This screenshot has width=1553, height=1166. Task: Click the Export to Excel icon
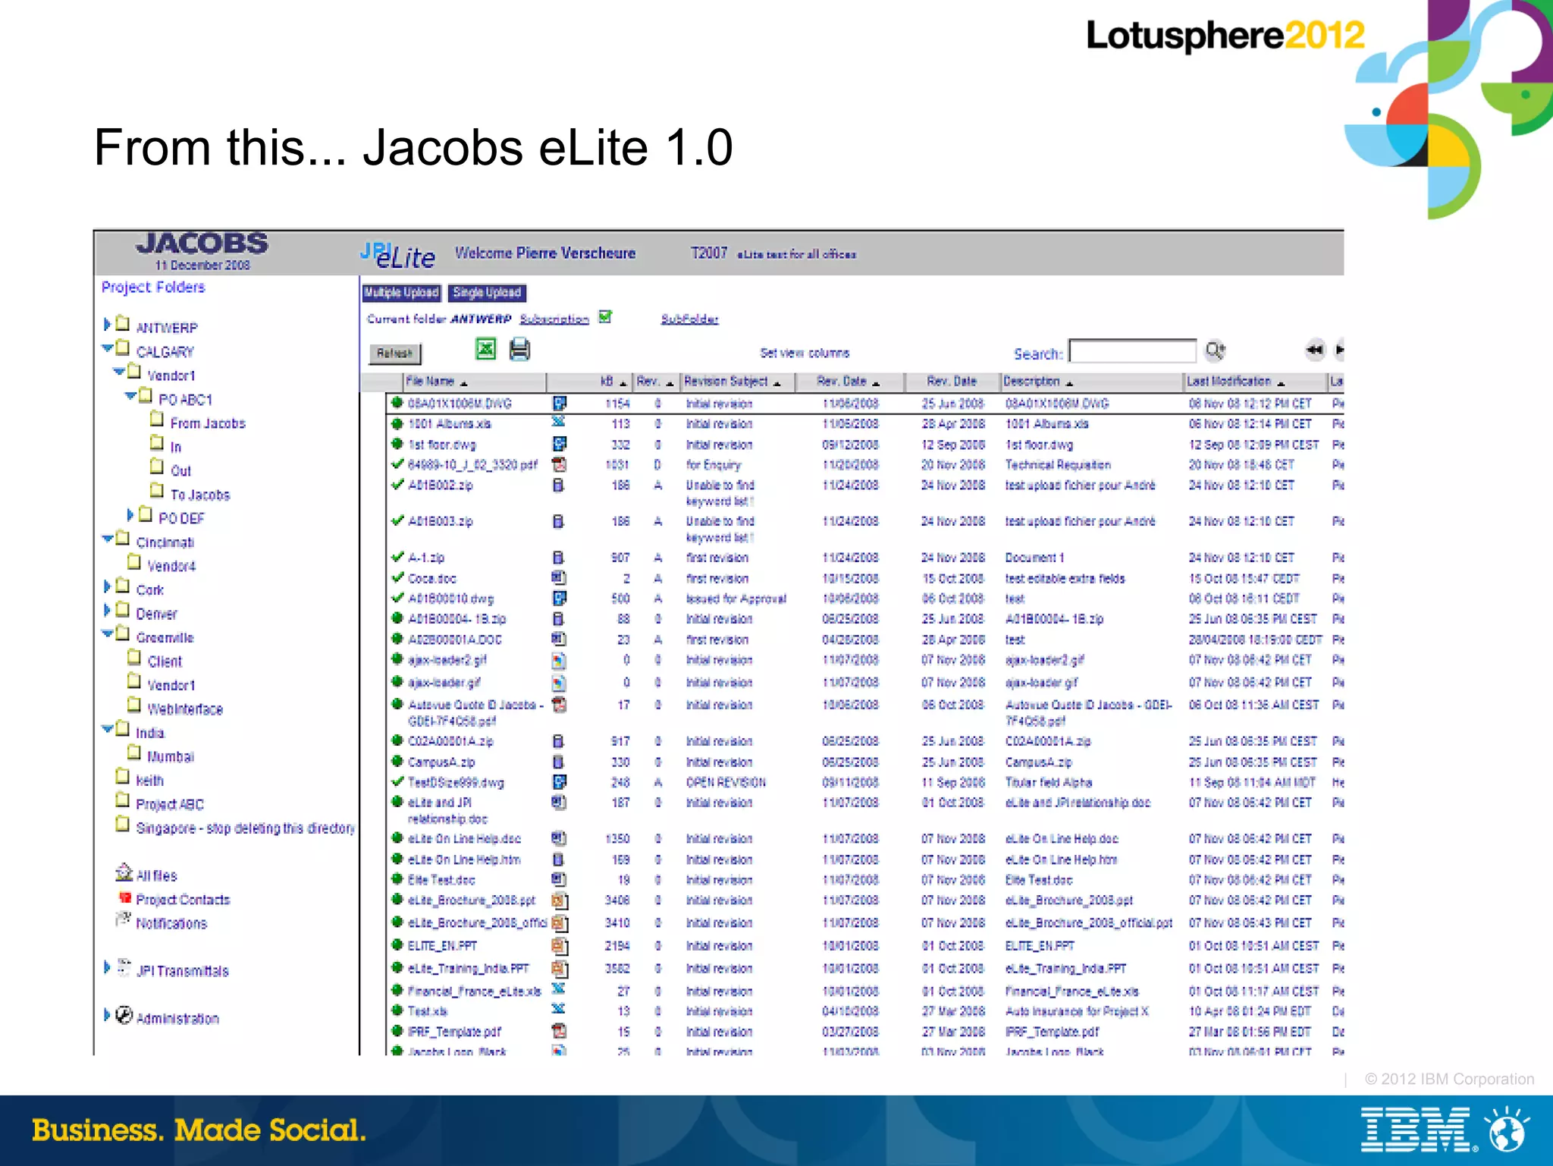[485, 349]
